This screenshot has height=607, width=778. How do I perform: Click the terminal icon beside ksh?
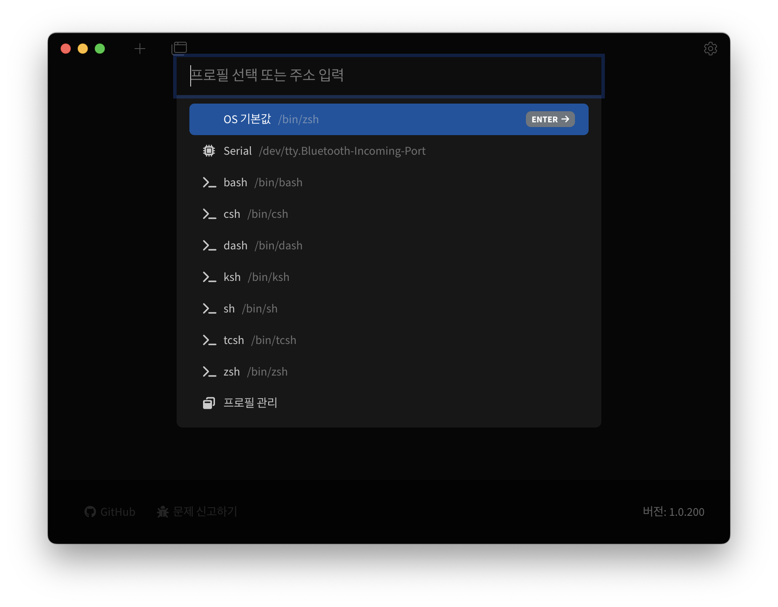click(x=209, y=277)
